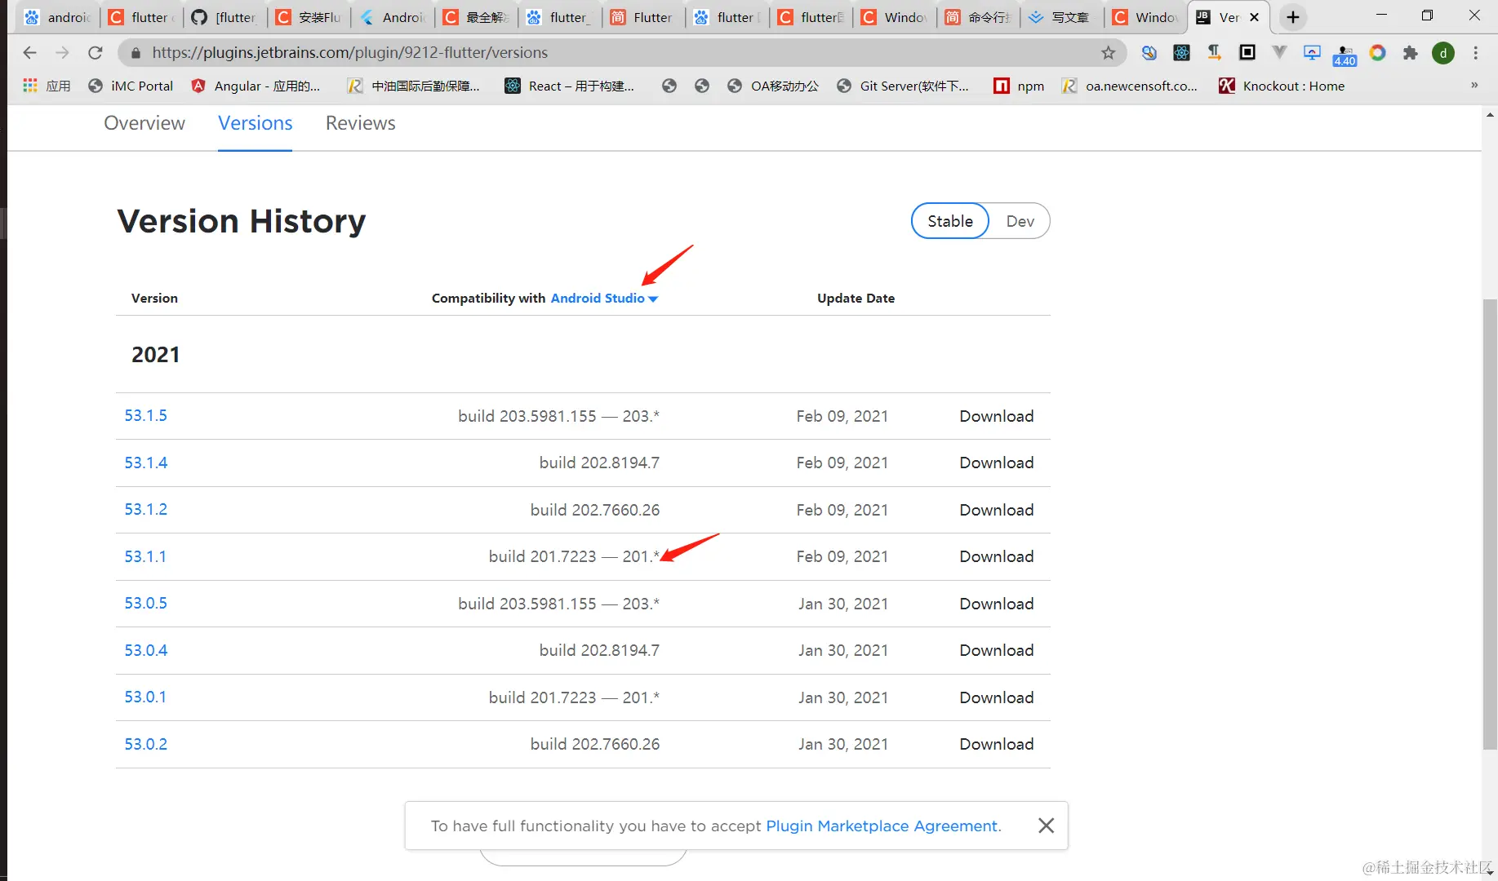Switch to the '写文章' browser tab
This screenshot has height=881, width=1498.
[1062, 17]
